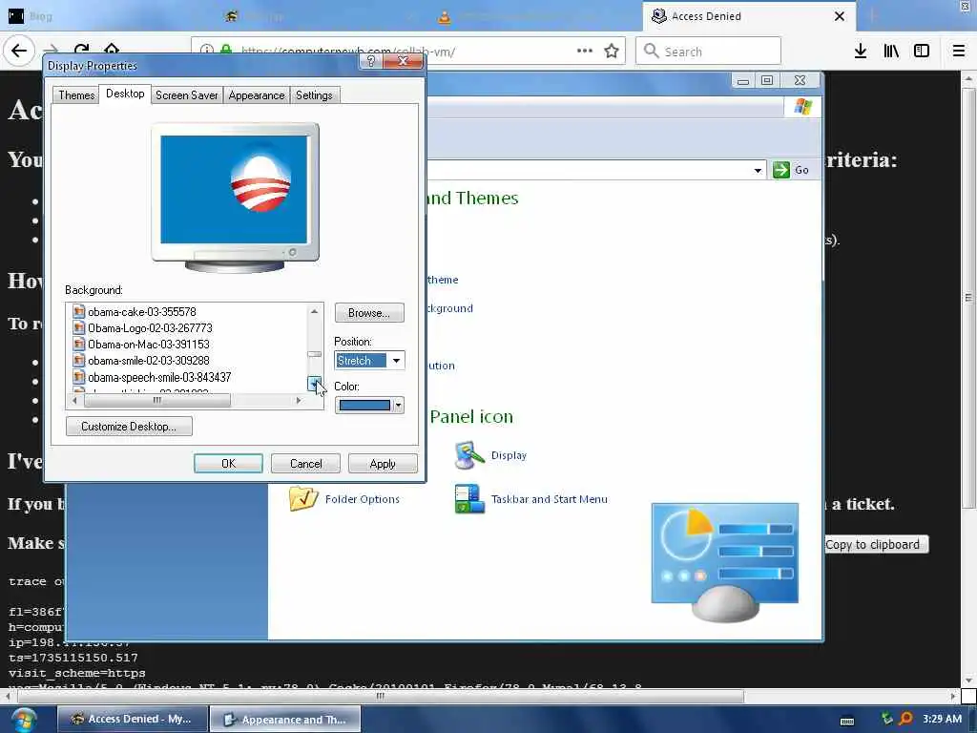Switch to Appearance and Themes taskbar button
Screen dimensions: 977x733
[x=285, y=720]
